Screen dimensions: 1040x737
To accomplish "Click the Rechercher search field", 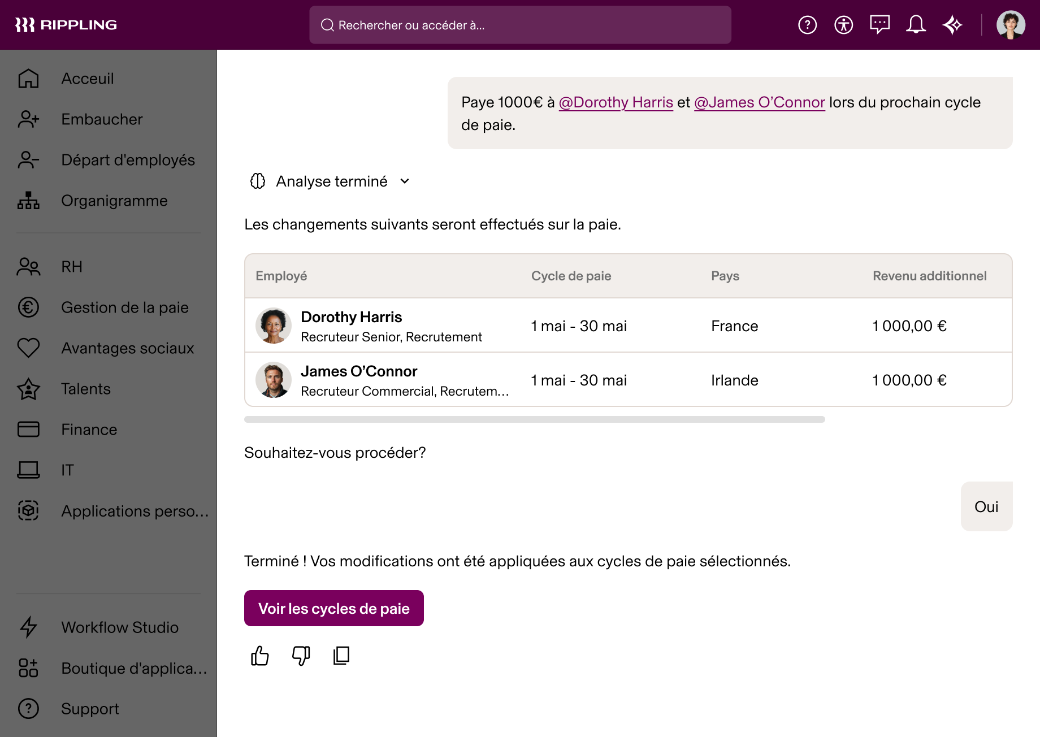I will (x=519, y=25).
